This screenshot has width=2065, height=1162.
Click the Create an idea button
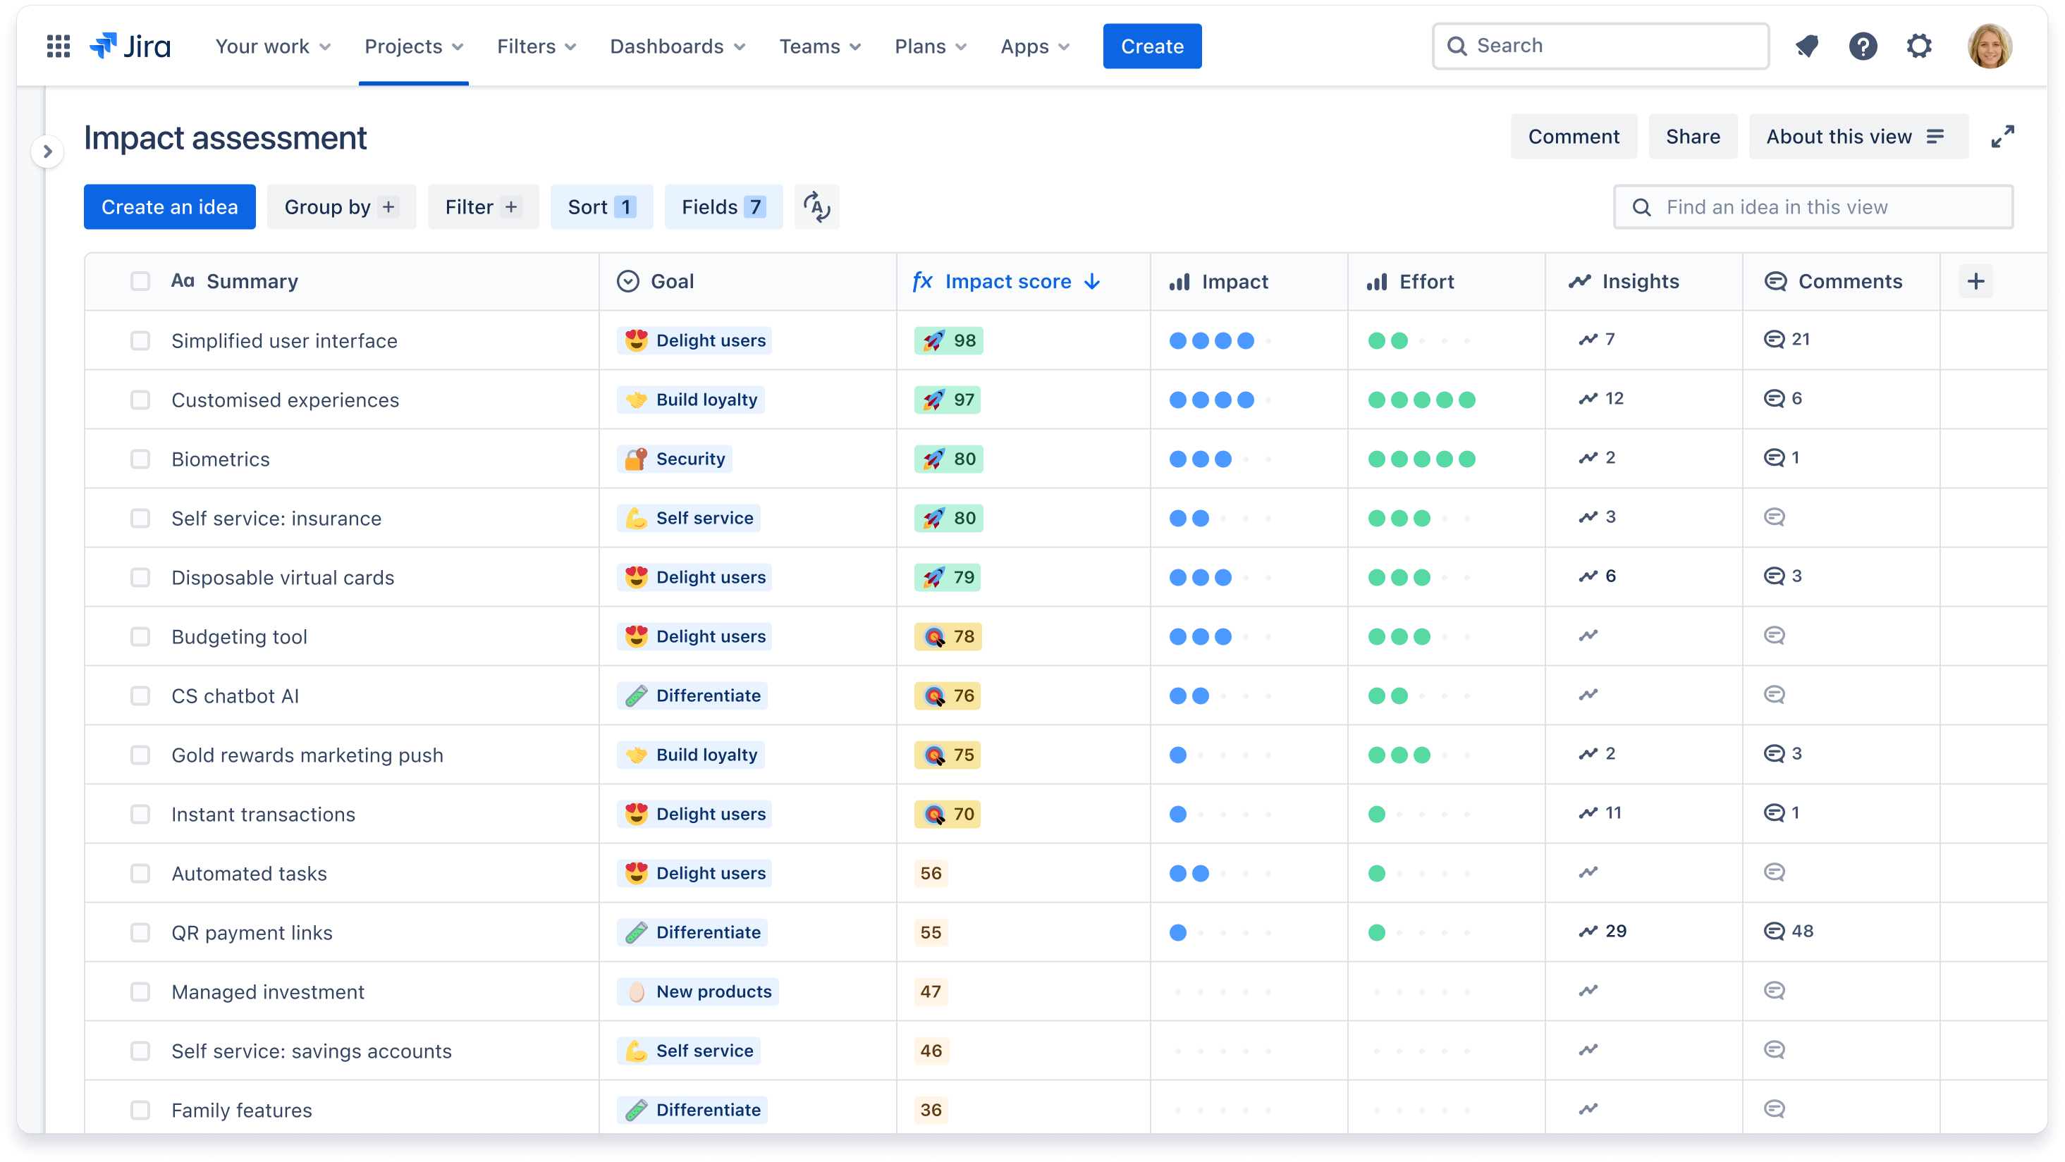[168, 206]
